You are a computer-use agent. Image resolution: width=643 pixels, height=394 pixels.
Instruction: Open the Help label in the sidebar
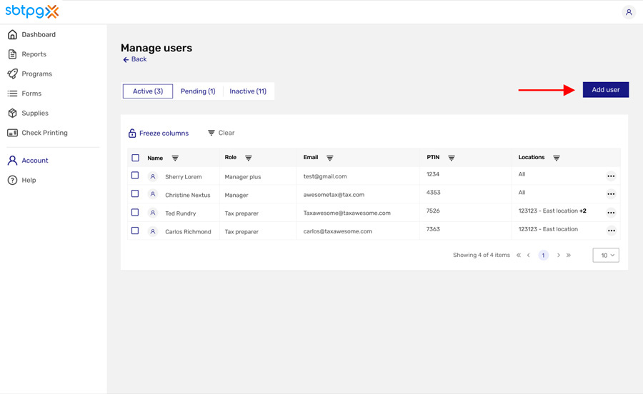tap(29, 180)
